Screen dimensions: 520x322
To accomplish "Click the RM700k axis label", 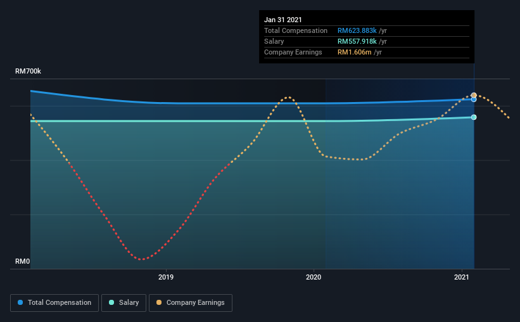I will pos(29,71).
